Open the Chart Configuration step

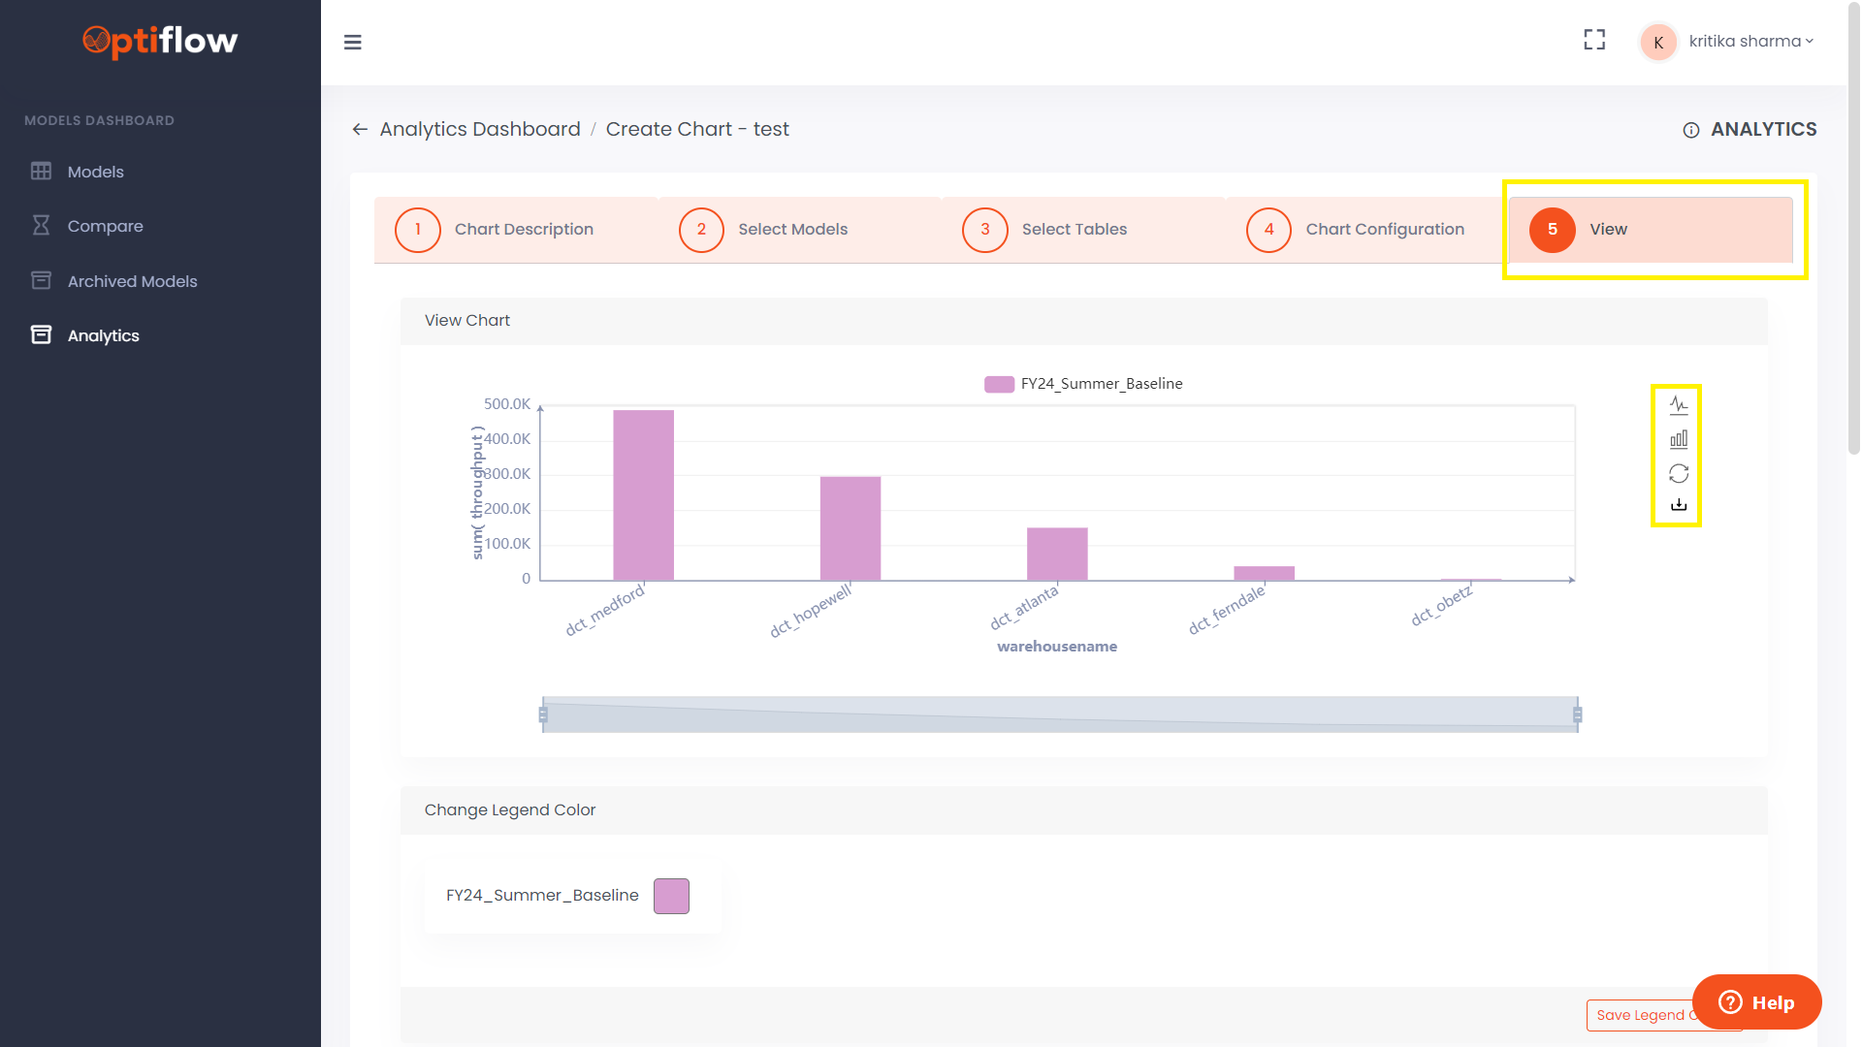[x=1384, y=230]
